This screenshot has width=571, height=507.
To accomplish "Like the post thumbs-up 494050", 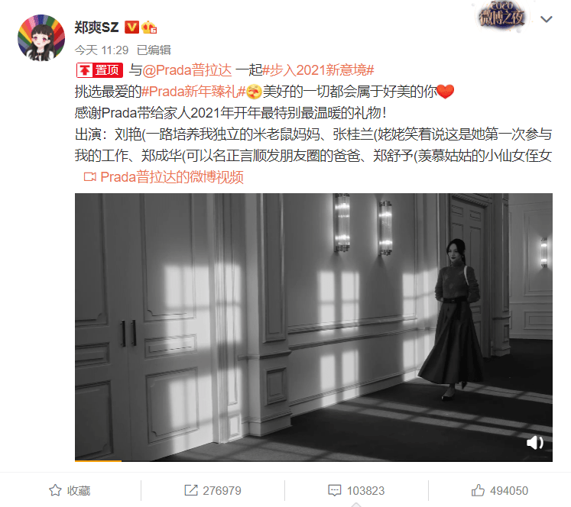I will coord(500,491).
